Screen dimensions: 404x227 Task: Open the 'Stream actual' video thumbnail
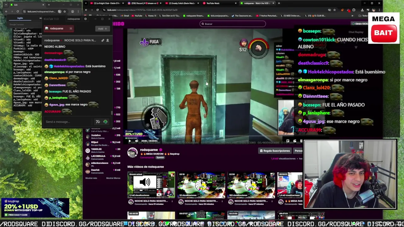tap(151, 185)
